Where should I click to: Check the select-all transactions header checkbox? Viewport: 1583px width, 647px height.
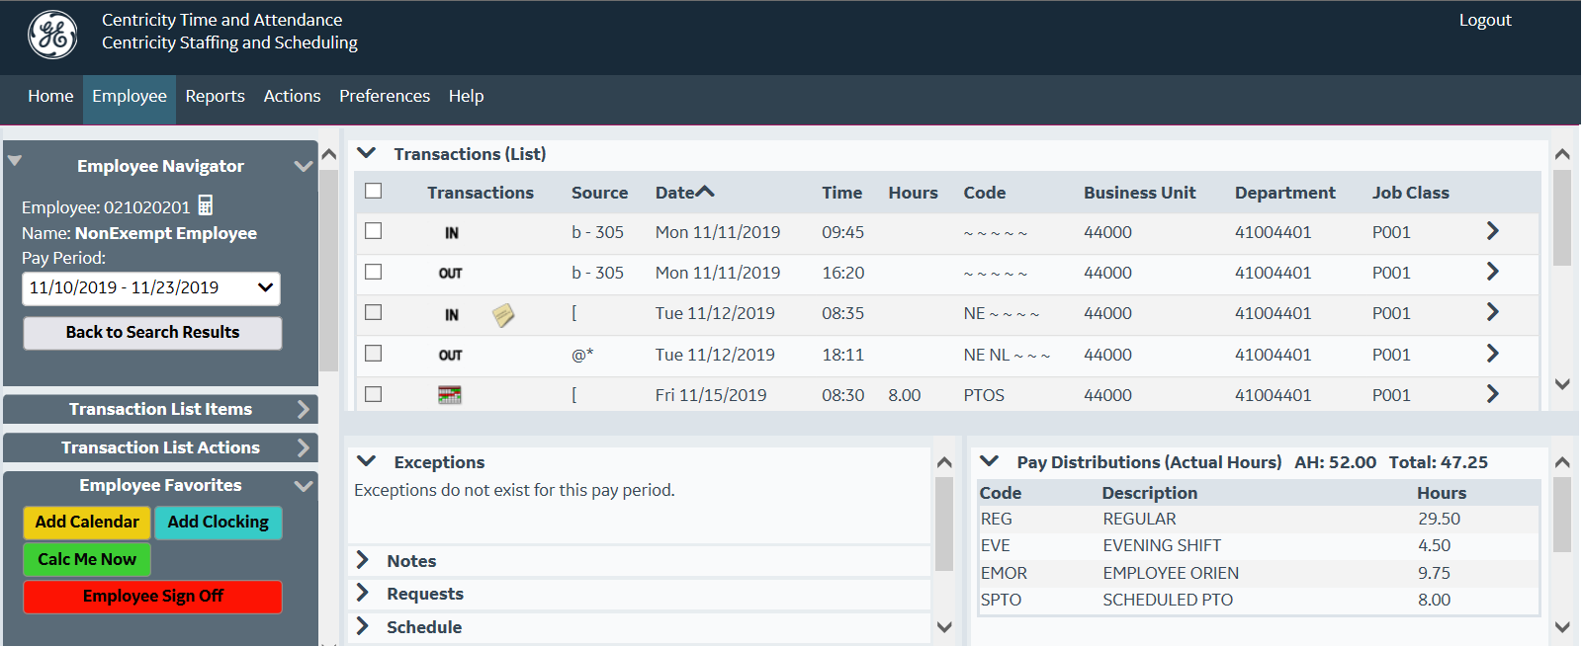(374, 191)
